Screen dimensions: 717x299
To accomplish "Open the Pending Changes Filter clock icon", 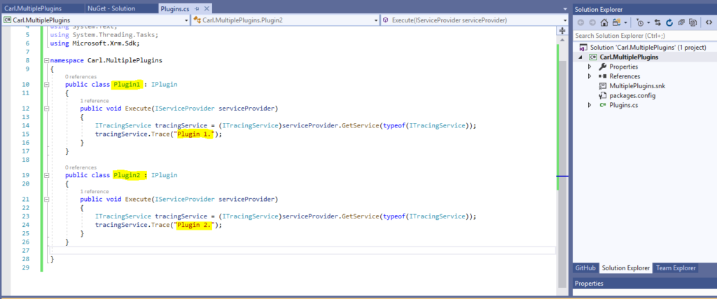I will coord(640,22).
